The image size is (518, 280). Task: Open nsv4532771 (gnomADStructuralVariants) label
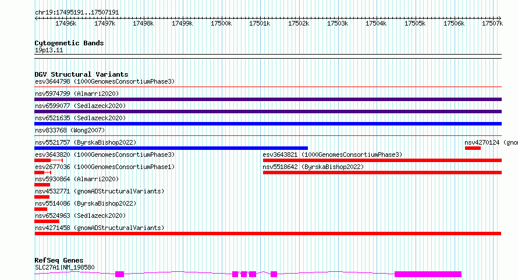point(100,191)
